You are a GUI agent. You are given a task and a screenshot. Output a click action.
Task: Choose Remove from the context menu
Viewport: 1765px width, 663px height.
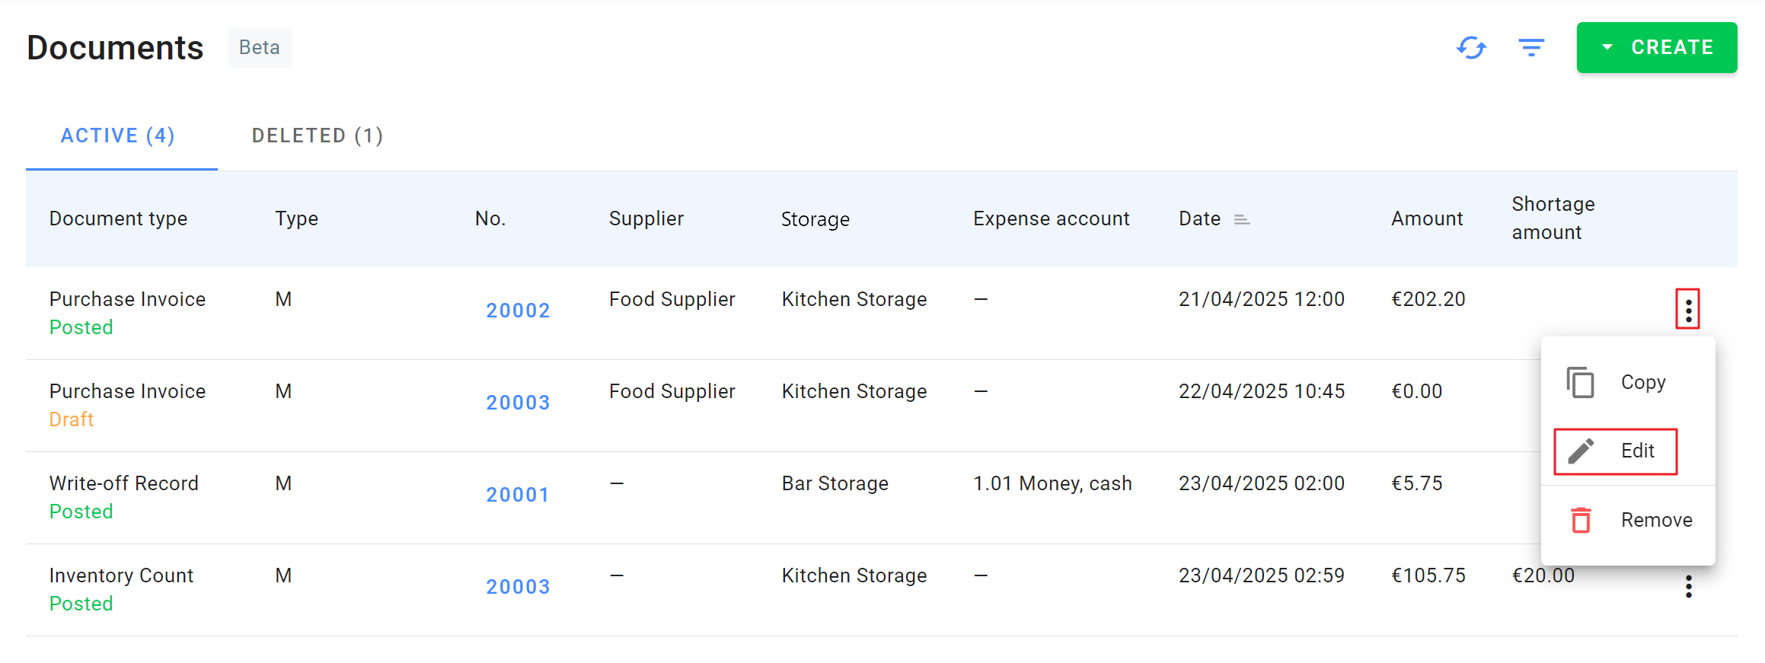1656,520
